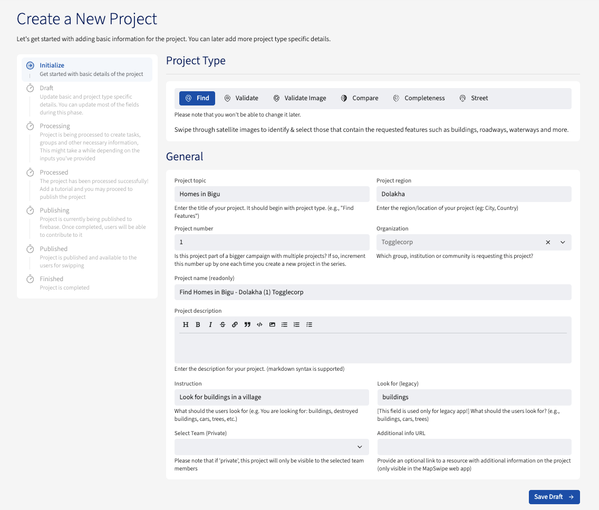Add a bulleted list
599x510 pixels.
284,325
